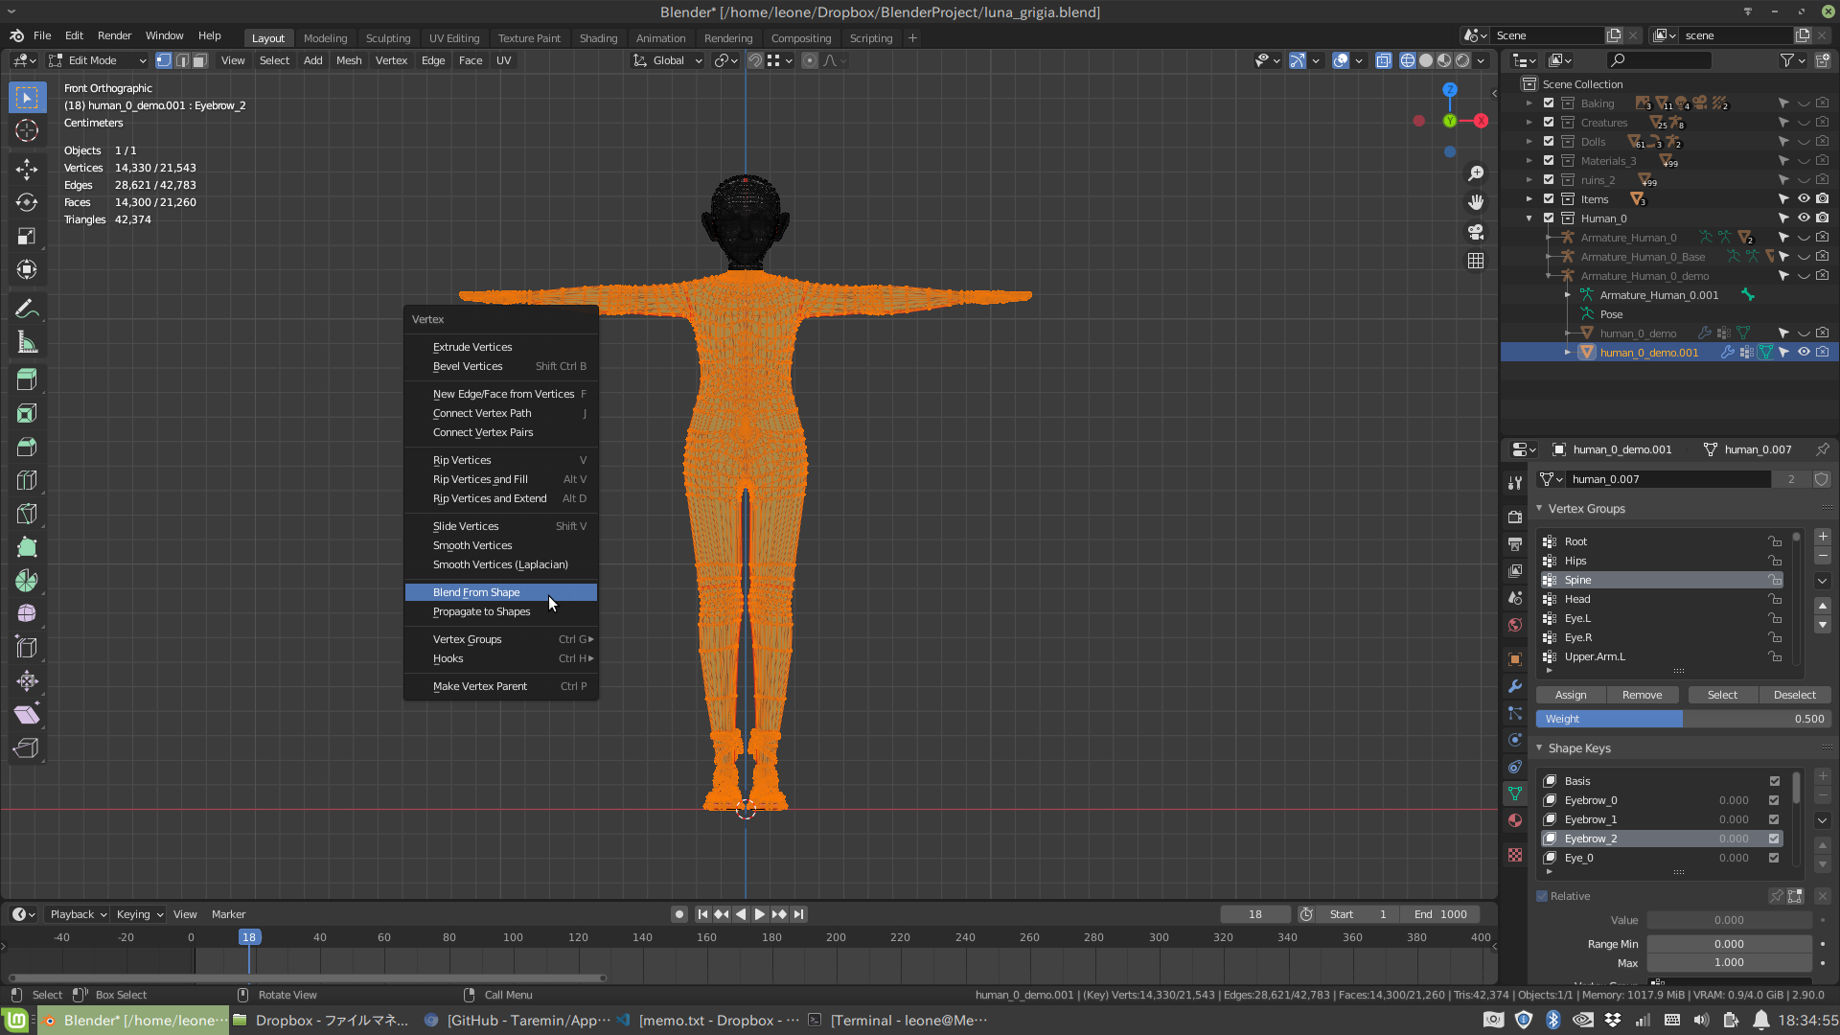Collapse the Vertex Groups panel

(1540, 509)
